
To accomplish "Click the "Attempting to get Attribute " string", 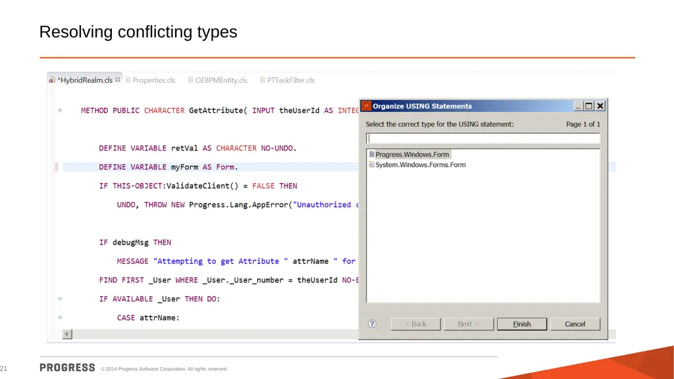I will point(220,261).
